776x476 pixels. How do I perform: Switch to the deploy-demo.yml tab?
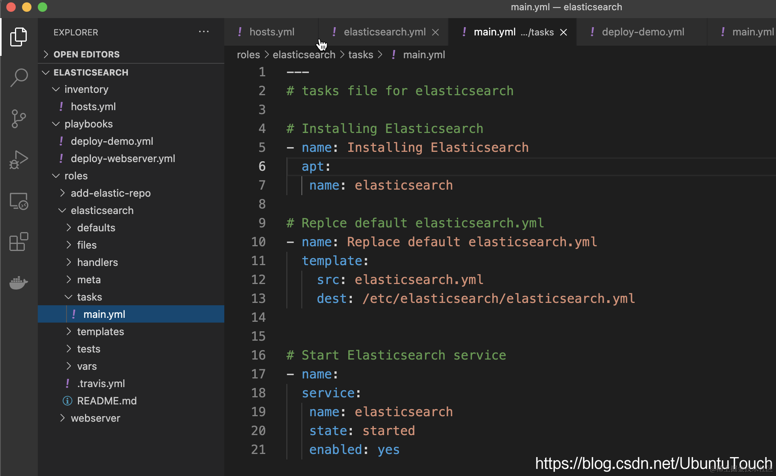(643, 32)
